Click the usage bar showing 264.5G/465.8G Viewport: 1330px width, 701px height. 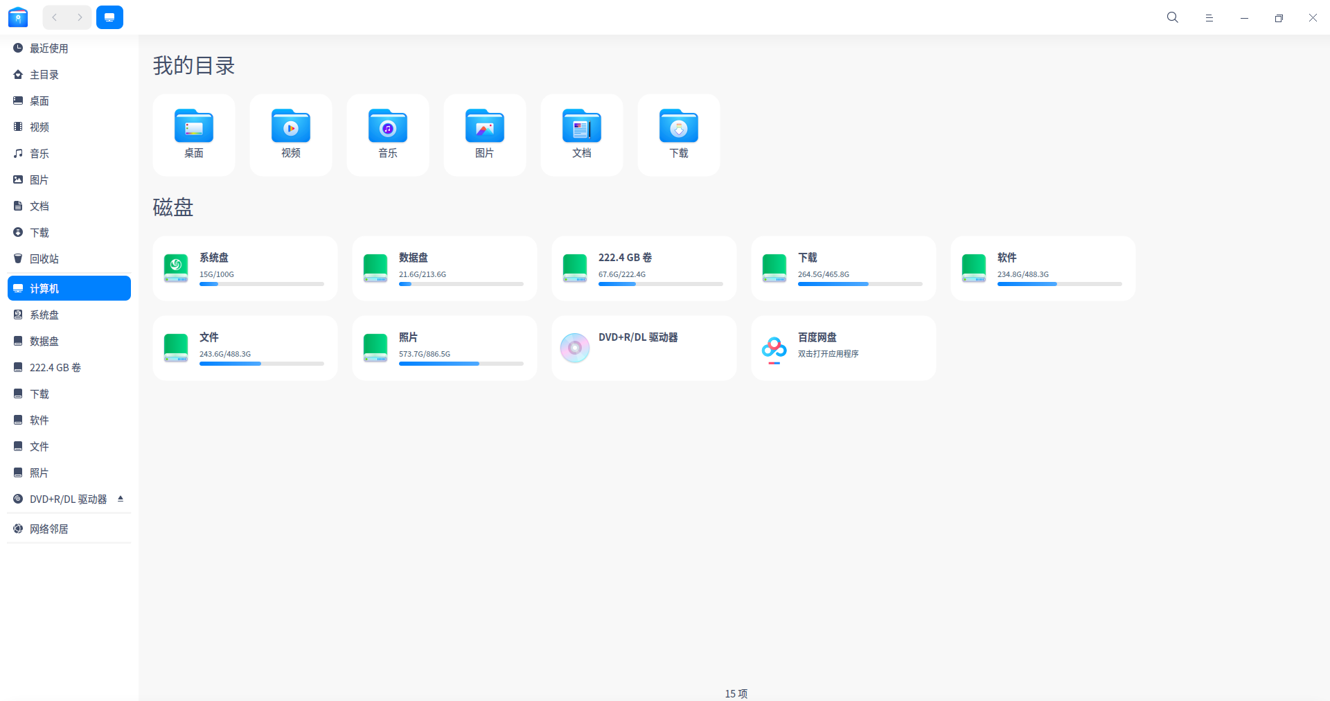(860, 284)
